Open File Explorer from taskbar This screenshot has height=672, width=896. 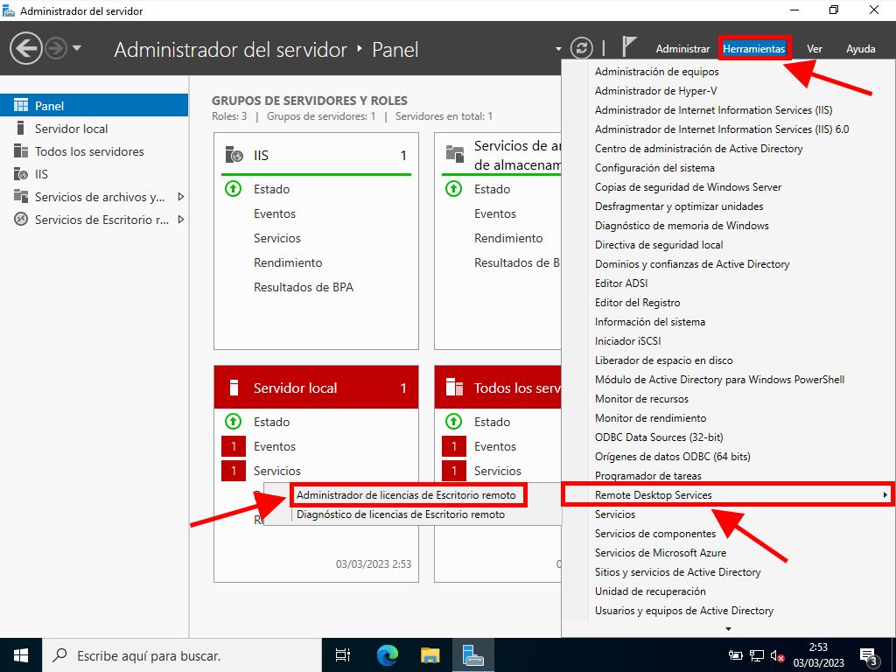click(x=430, y=654)
